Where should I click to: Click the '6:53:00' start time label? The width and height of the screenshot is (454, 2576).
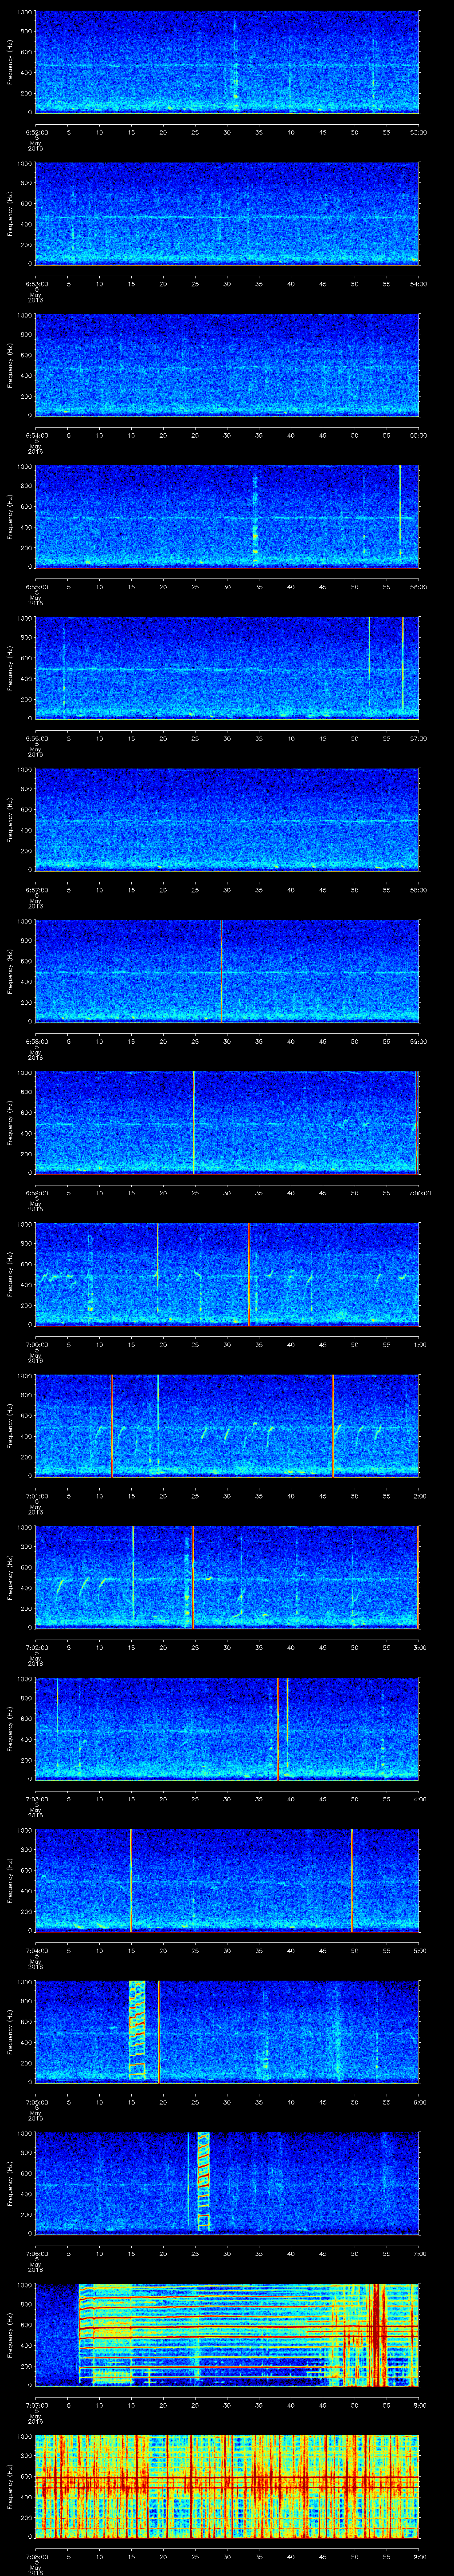tap(36, 284)
